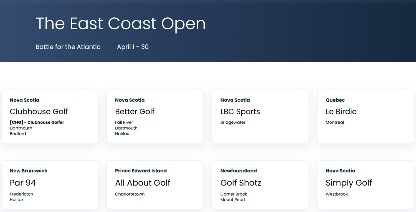Click Fall River location in Better Golf
Viewport: 416px width, 212px height.
(x=124, y=122)
